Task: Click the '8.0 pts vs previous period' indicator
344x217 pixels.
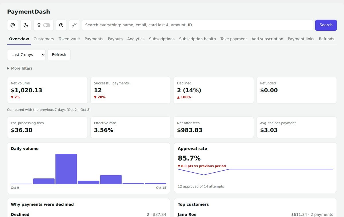Action: [202, 166]
